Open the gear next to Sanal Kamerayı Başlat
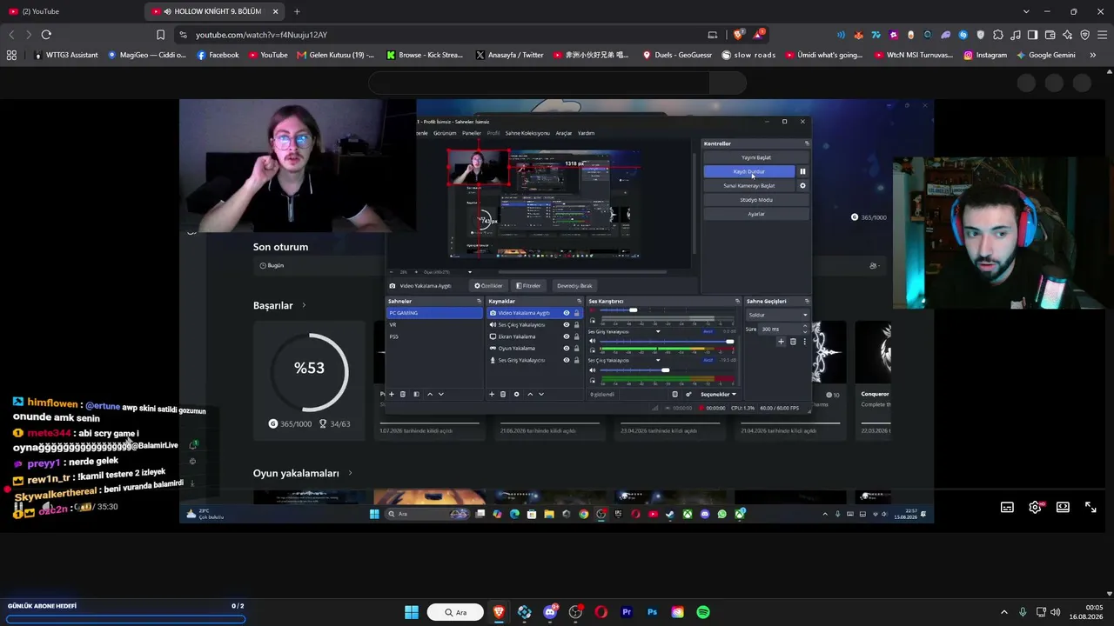The width and height of the screenshot is (1114, 626). pyautogui.click(x=802, y=185)
